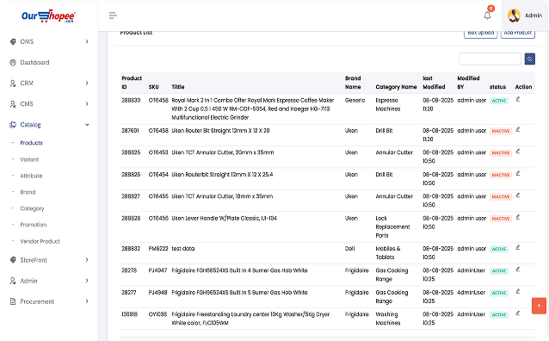Click edit icon for test data row
Image resolution: width=549 pixels, height=341 pixels.
[x=518, y=248]
